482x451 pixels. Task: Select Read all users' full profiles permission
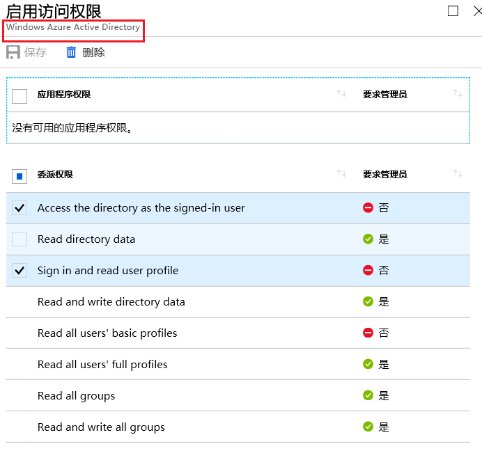click(102, 365)
